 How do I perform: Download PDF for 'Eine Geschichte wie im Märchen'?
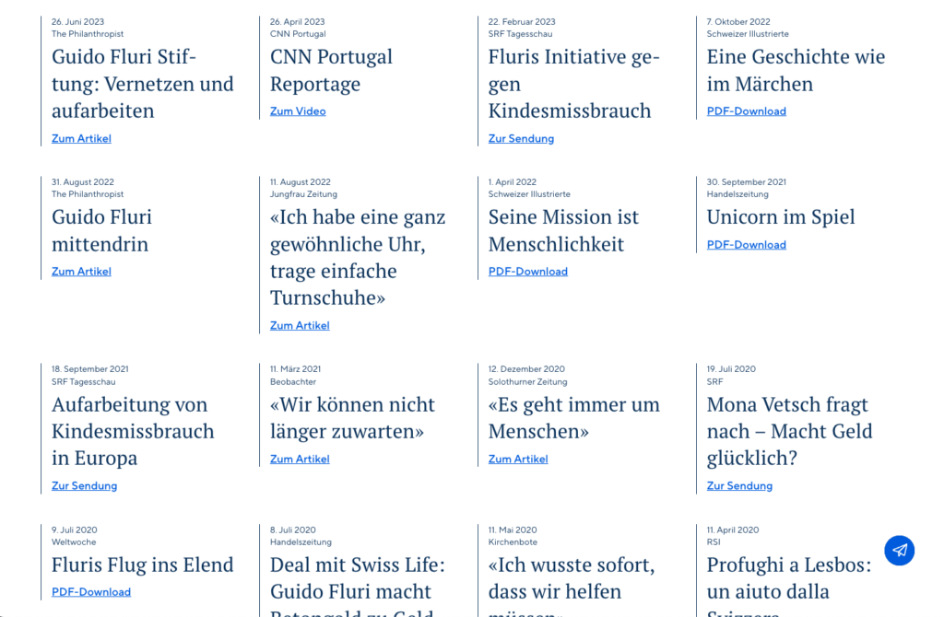click(746, 111)
